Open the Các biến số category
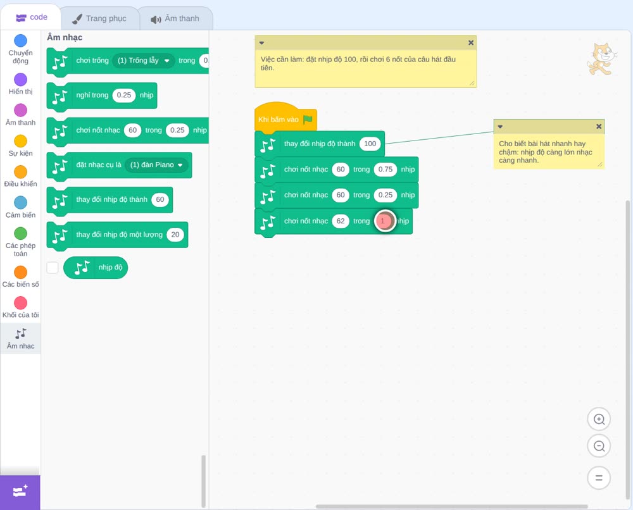 [21, 277]
